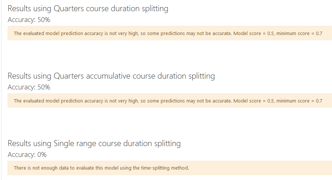Select Accuracy: 50% under Quarters course duration splitting

29,20
